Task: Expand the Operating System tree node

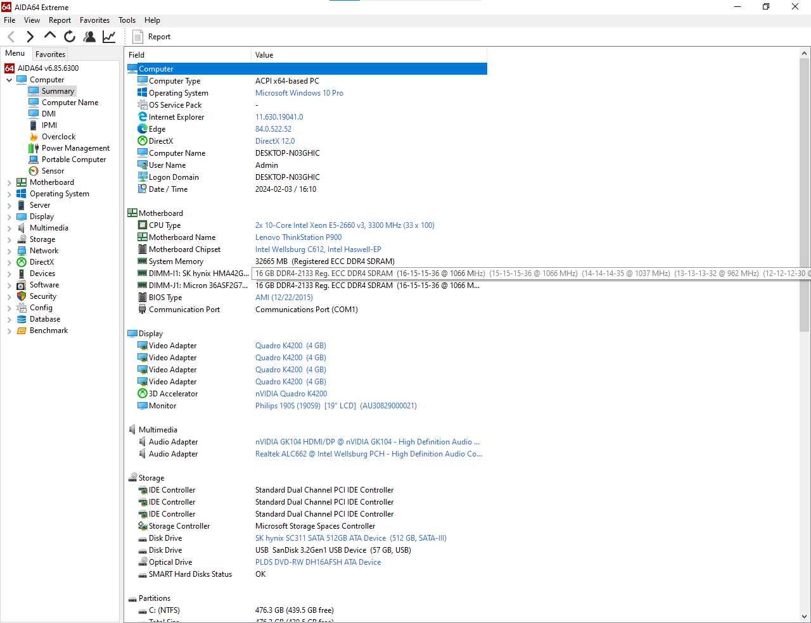Action: coord(9,194)
